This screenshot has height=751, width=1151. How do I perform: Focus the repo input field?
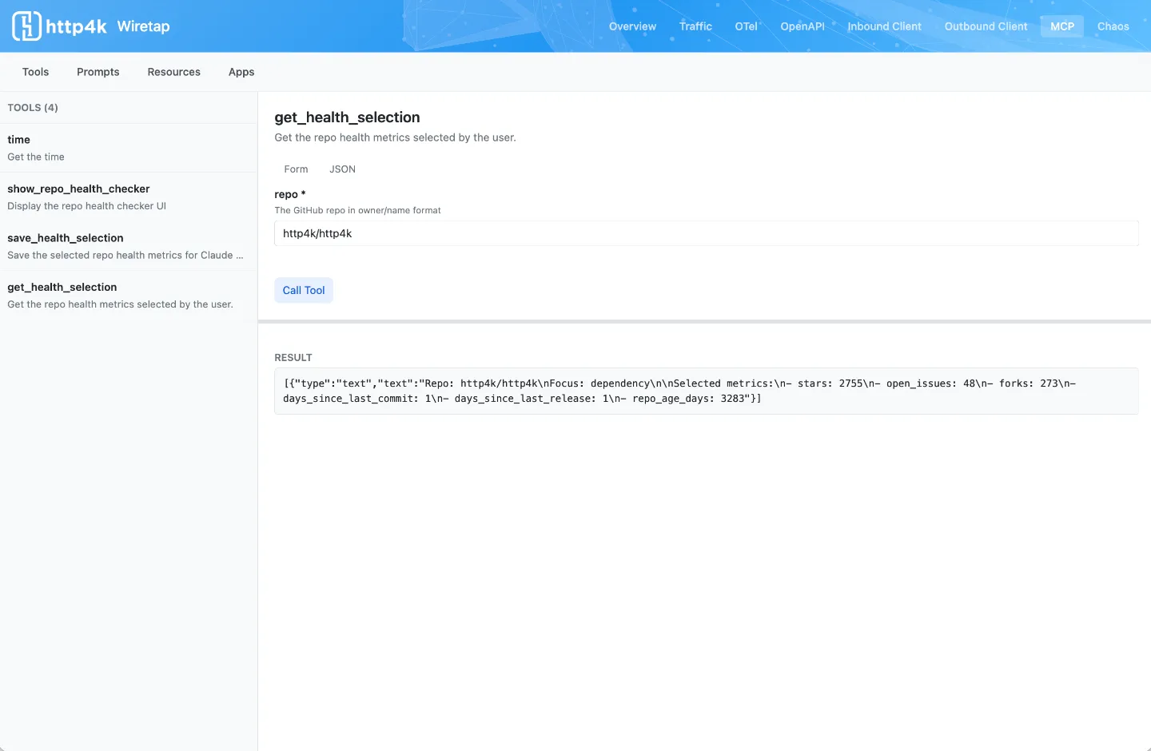pyautogui.click(x=707, y=233)
